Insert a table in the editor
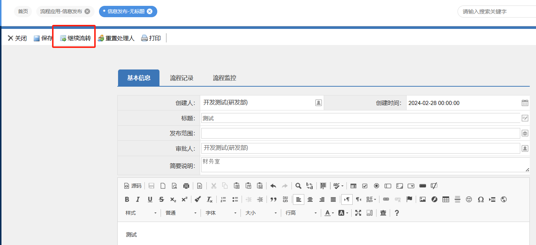This screenshot has height=245, width=536. click(x=446, y=199)
